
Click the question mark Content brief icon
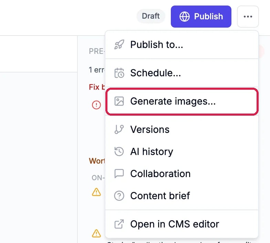pyautogui.click(x=119, y=196)
